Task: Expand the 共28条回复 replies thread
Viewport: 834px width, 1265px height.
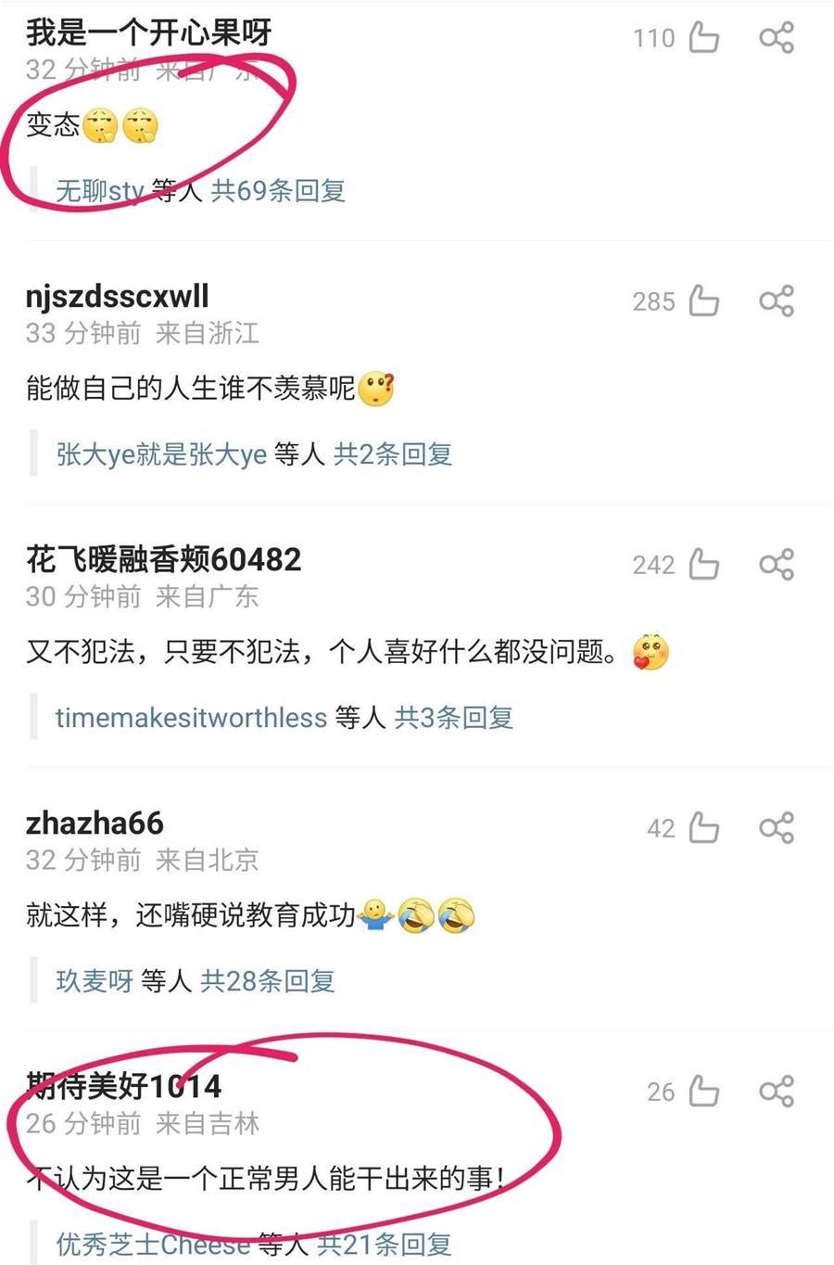Action: (x=268, y=981)
